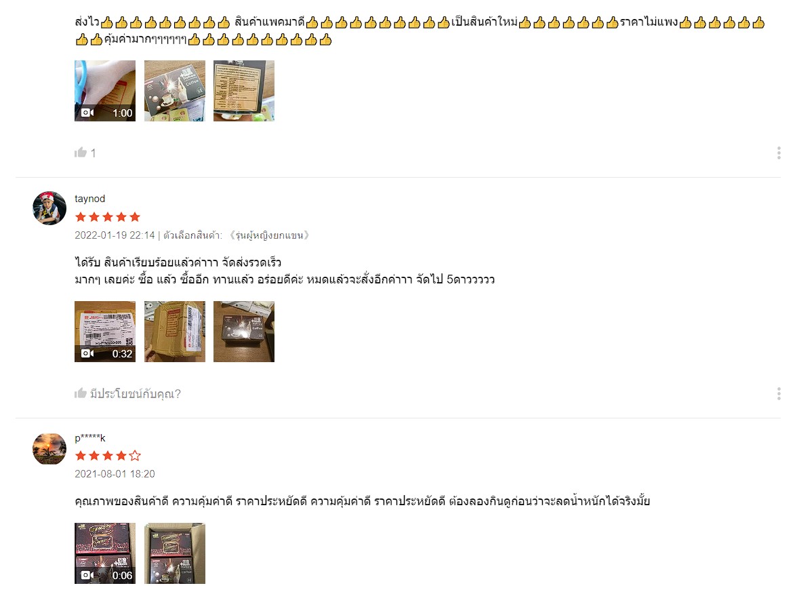The height and width of the screenshot is (590, 795).
Task: Click the five-star rating on taynod's review
Action: pyautogui.click(x=108, y=217)
